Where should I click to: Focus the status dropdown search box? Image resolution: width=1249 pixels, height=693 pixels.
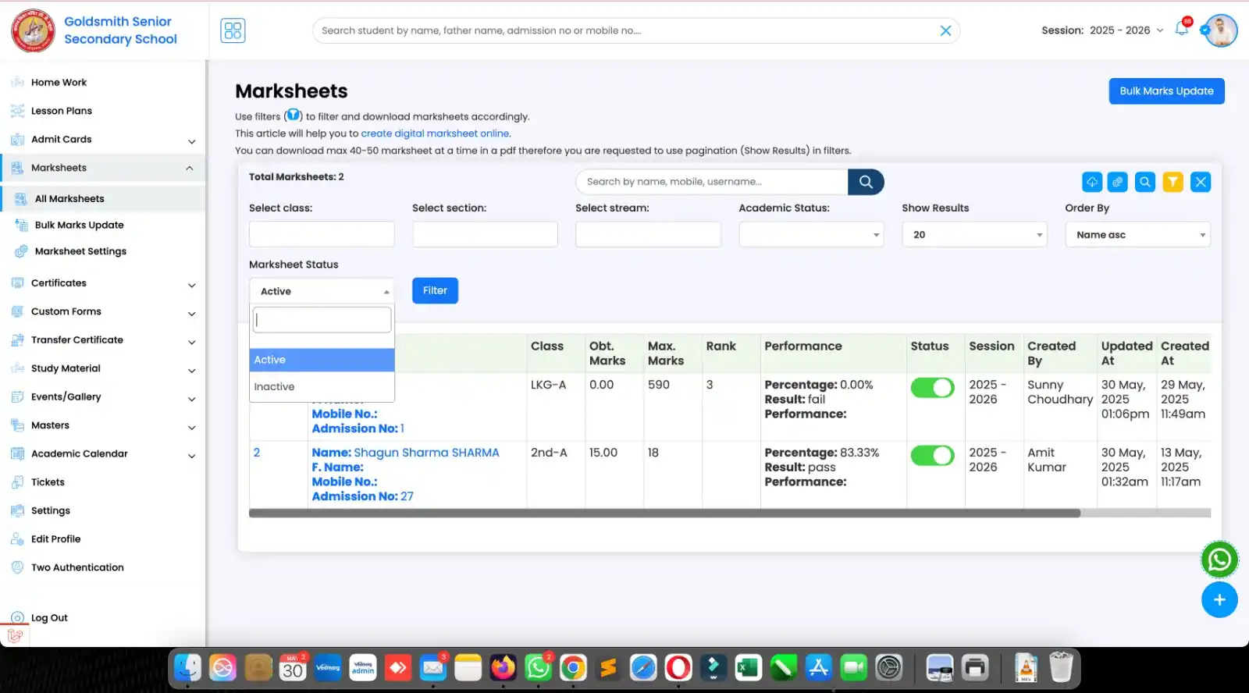pyautogui.click(x=322, y=320)
